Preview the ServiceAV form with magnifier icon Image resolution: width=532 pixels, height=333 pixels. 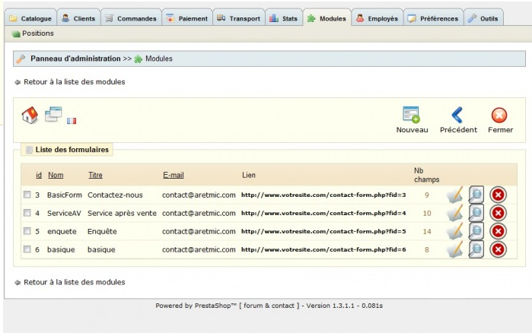pyautogui.click(x=476, y=214)
